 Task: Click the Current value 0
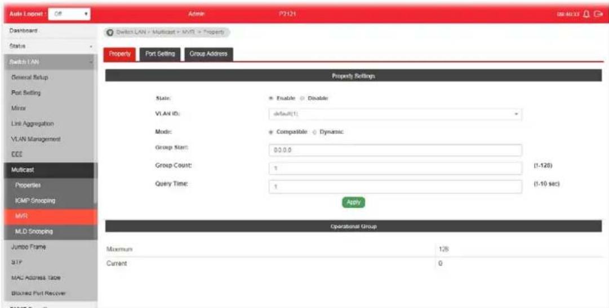coord(441,264)
